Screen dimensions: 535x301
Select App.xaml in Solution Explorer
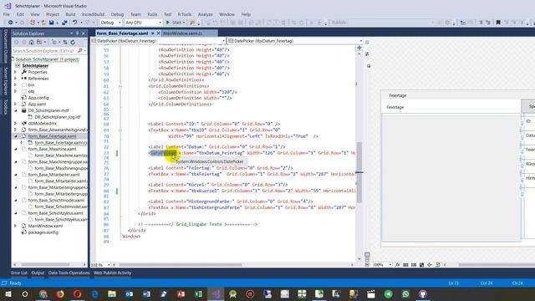[37, 104]
